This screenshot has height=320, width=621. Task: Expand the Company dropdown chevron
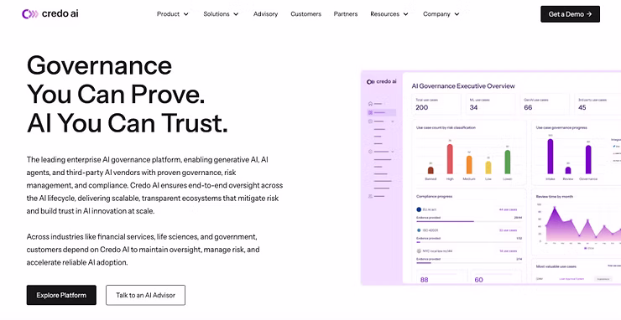pos(457,14)
